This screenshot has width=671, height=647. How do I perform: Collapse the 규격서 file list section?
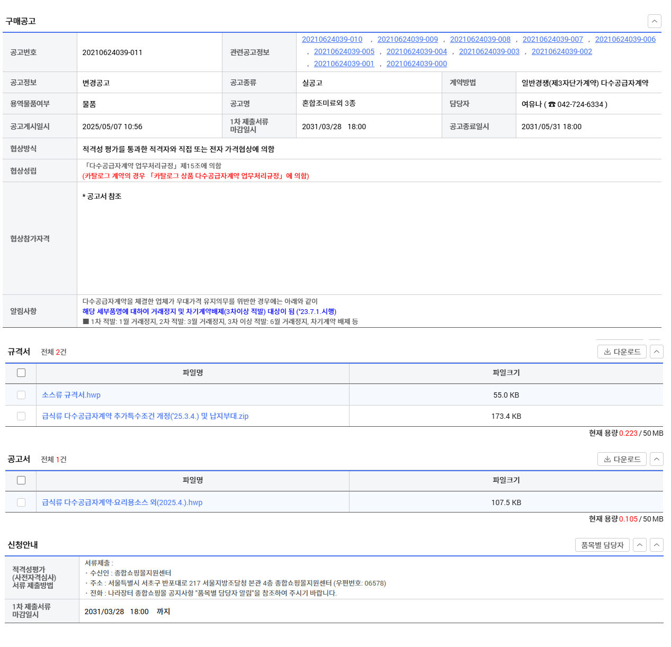coord(657,352)
